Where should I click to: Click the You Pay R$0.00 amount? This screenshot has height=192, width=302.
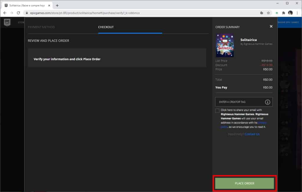coord(268,87)
